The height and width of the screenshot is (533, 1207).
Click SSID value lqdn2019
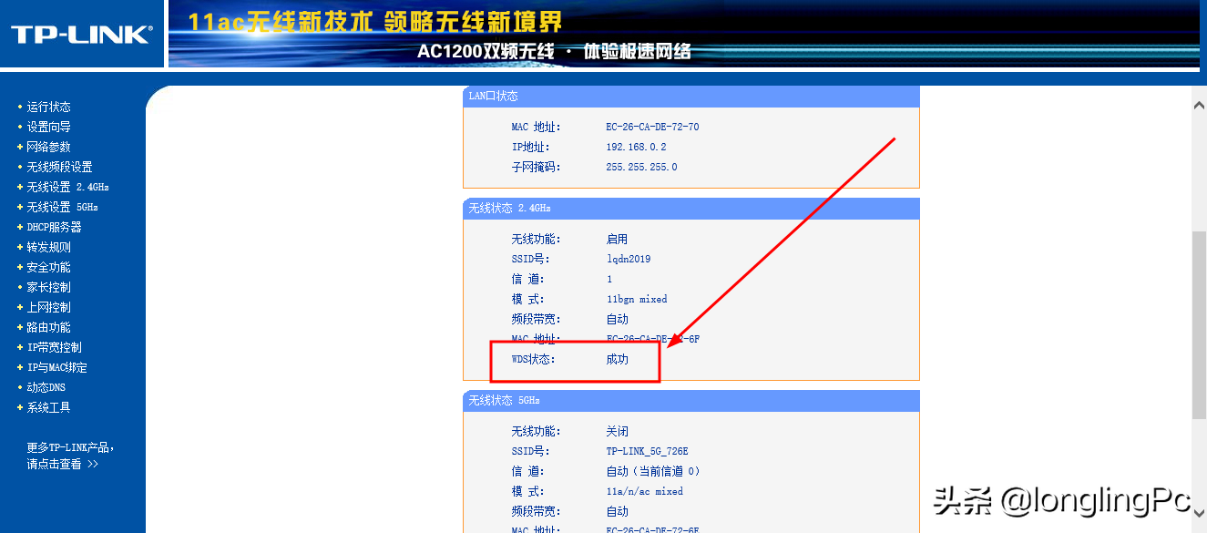(x=629, y=259)
